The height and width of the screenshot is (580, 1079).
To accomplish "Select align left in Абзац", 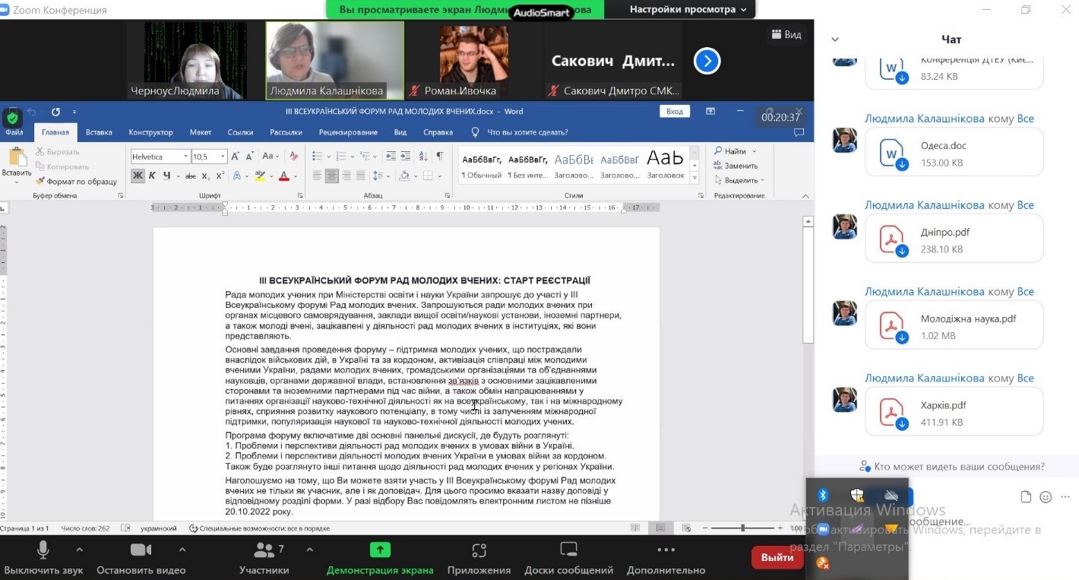I will pyautogui.click(x=317, y=176).
